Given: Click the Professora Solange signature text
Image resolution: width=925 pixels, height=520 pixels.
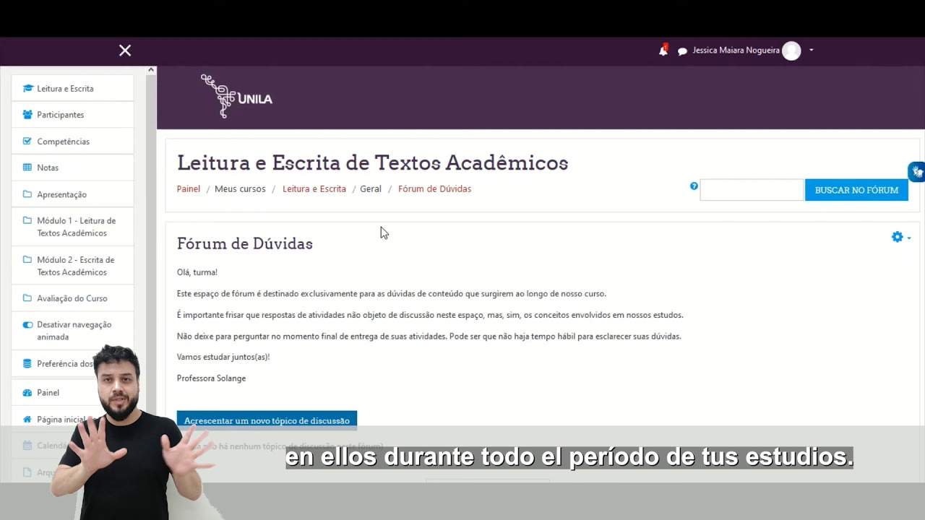Looking at the screenshot, I should [x=211, y=378].
